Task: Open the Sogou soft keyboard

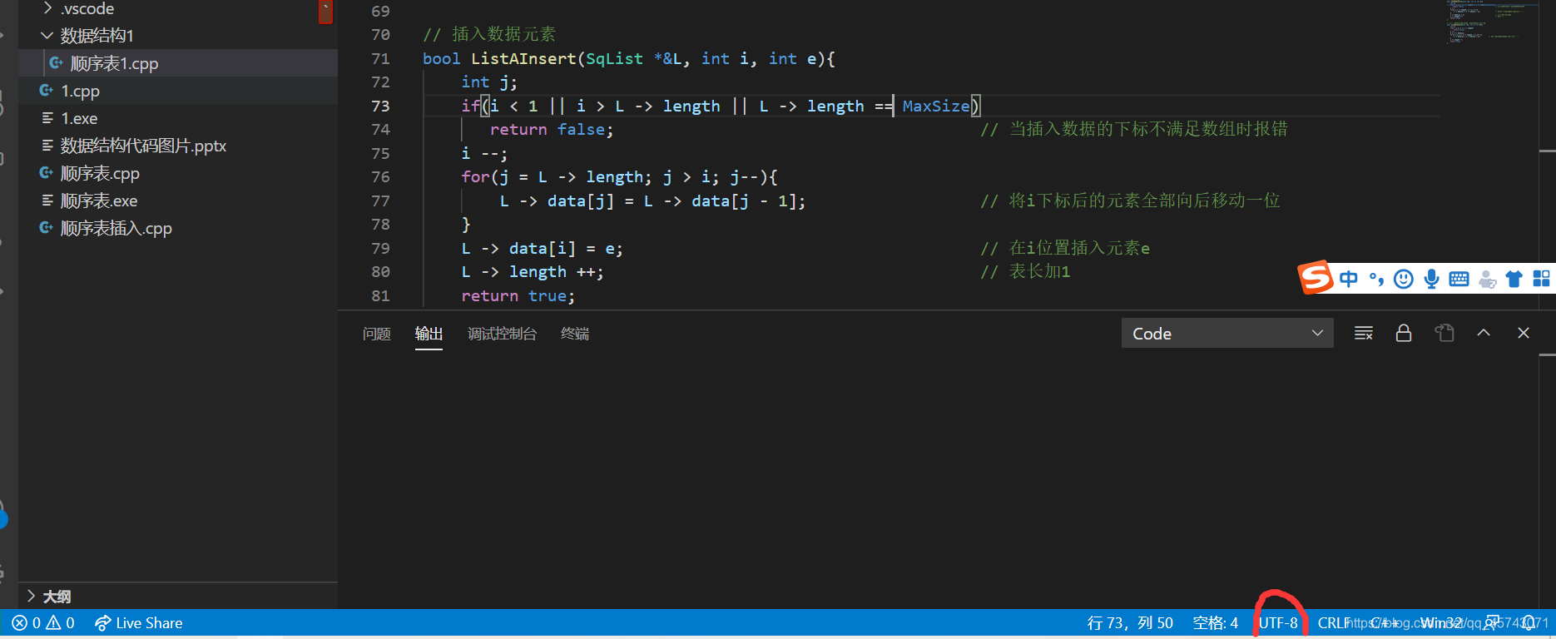Action: coord(1459,280)
